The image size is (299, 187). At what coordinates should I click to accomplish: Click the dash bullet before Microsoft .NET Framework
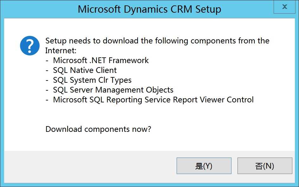47,61
